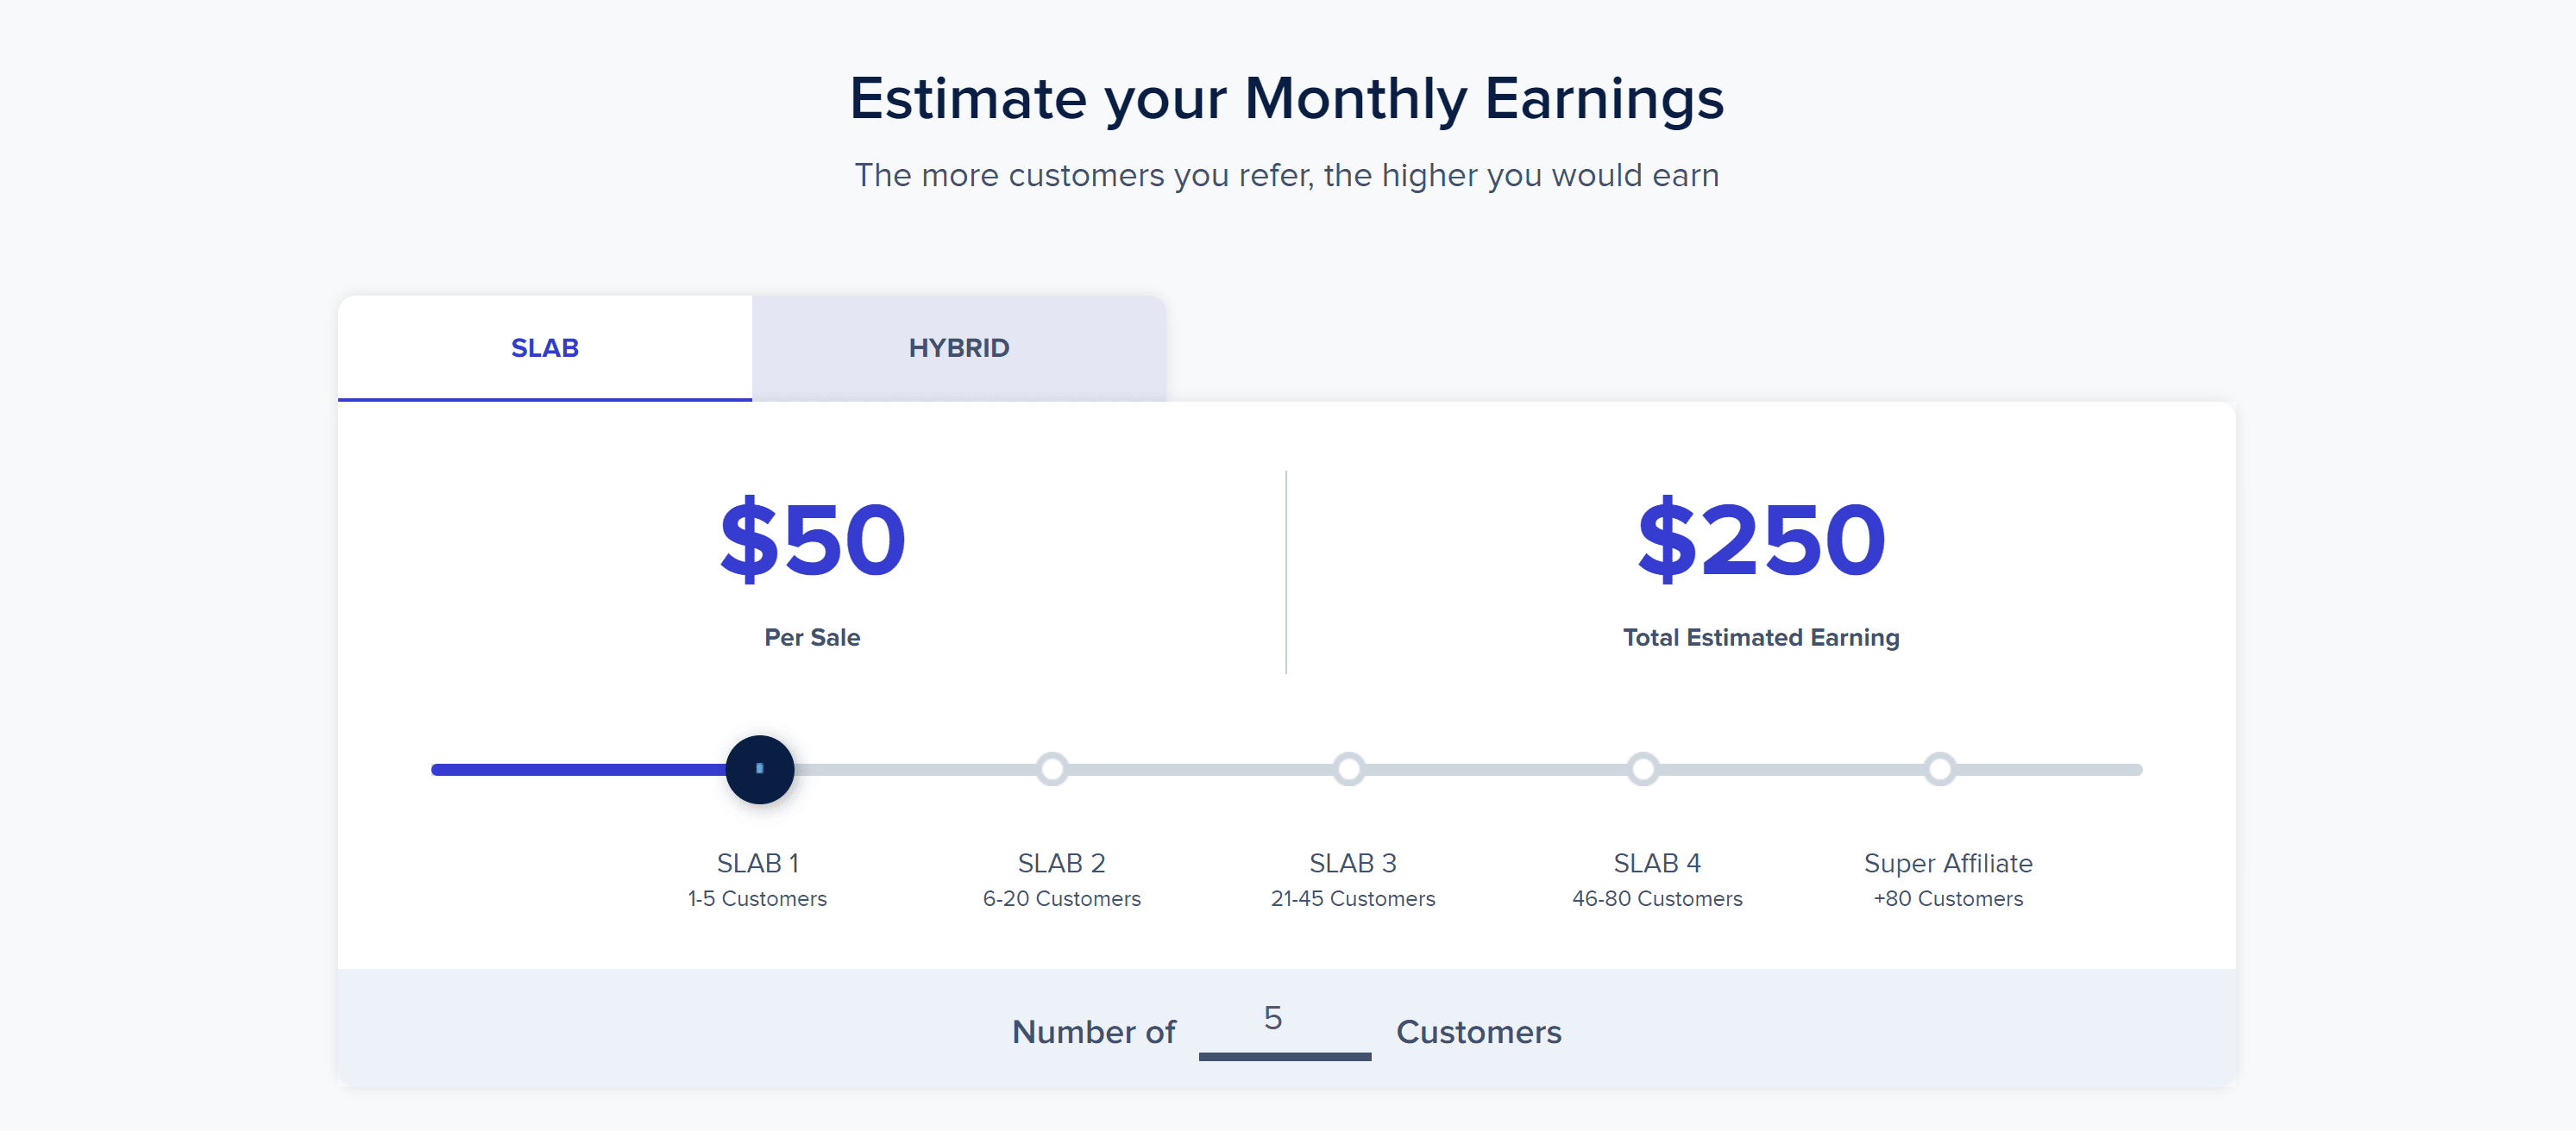
Task: Click the dark slider handle at SLAB 1
Action: tap(759, 769)
